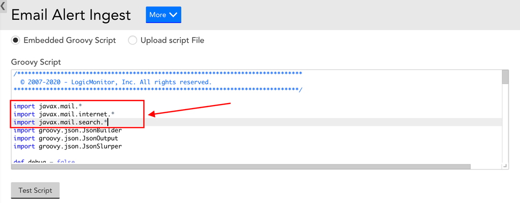Screen dimensions: 520x203
Task: Click the editor resize corner handle
Action: click(505, 166)
